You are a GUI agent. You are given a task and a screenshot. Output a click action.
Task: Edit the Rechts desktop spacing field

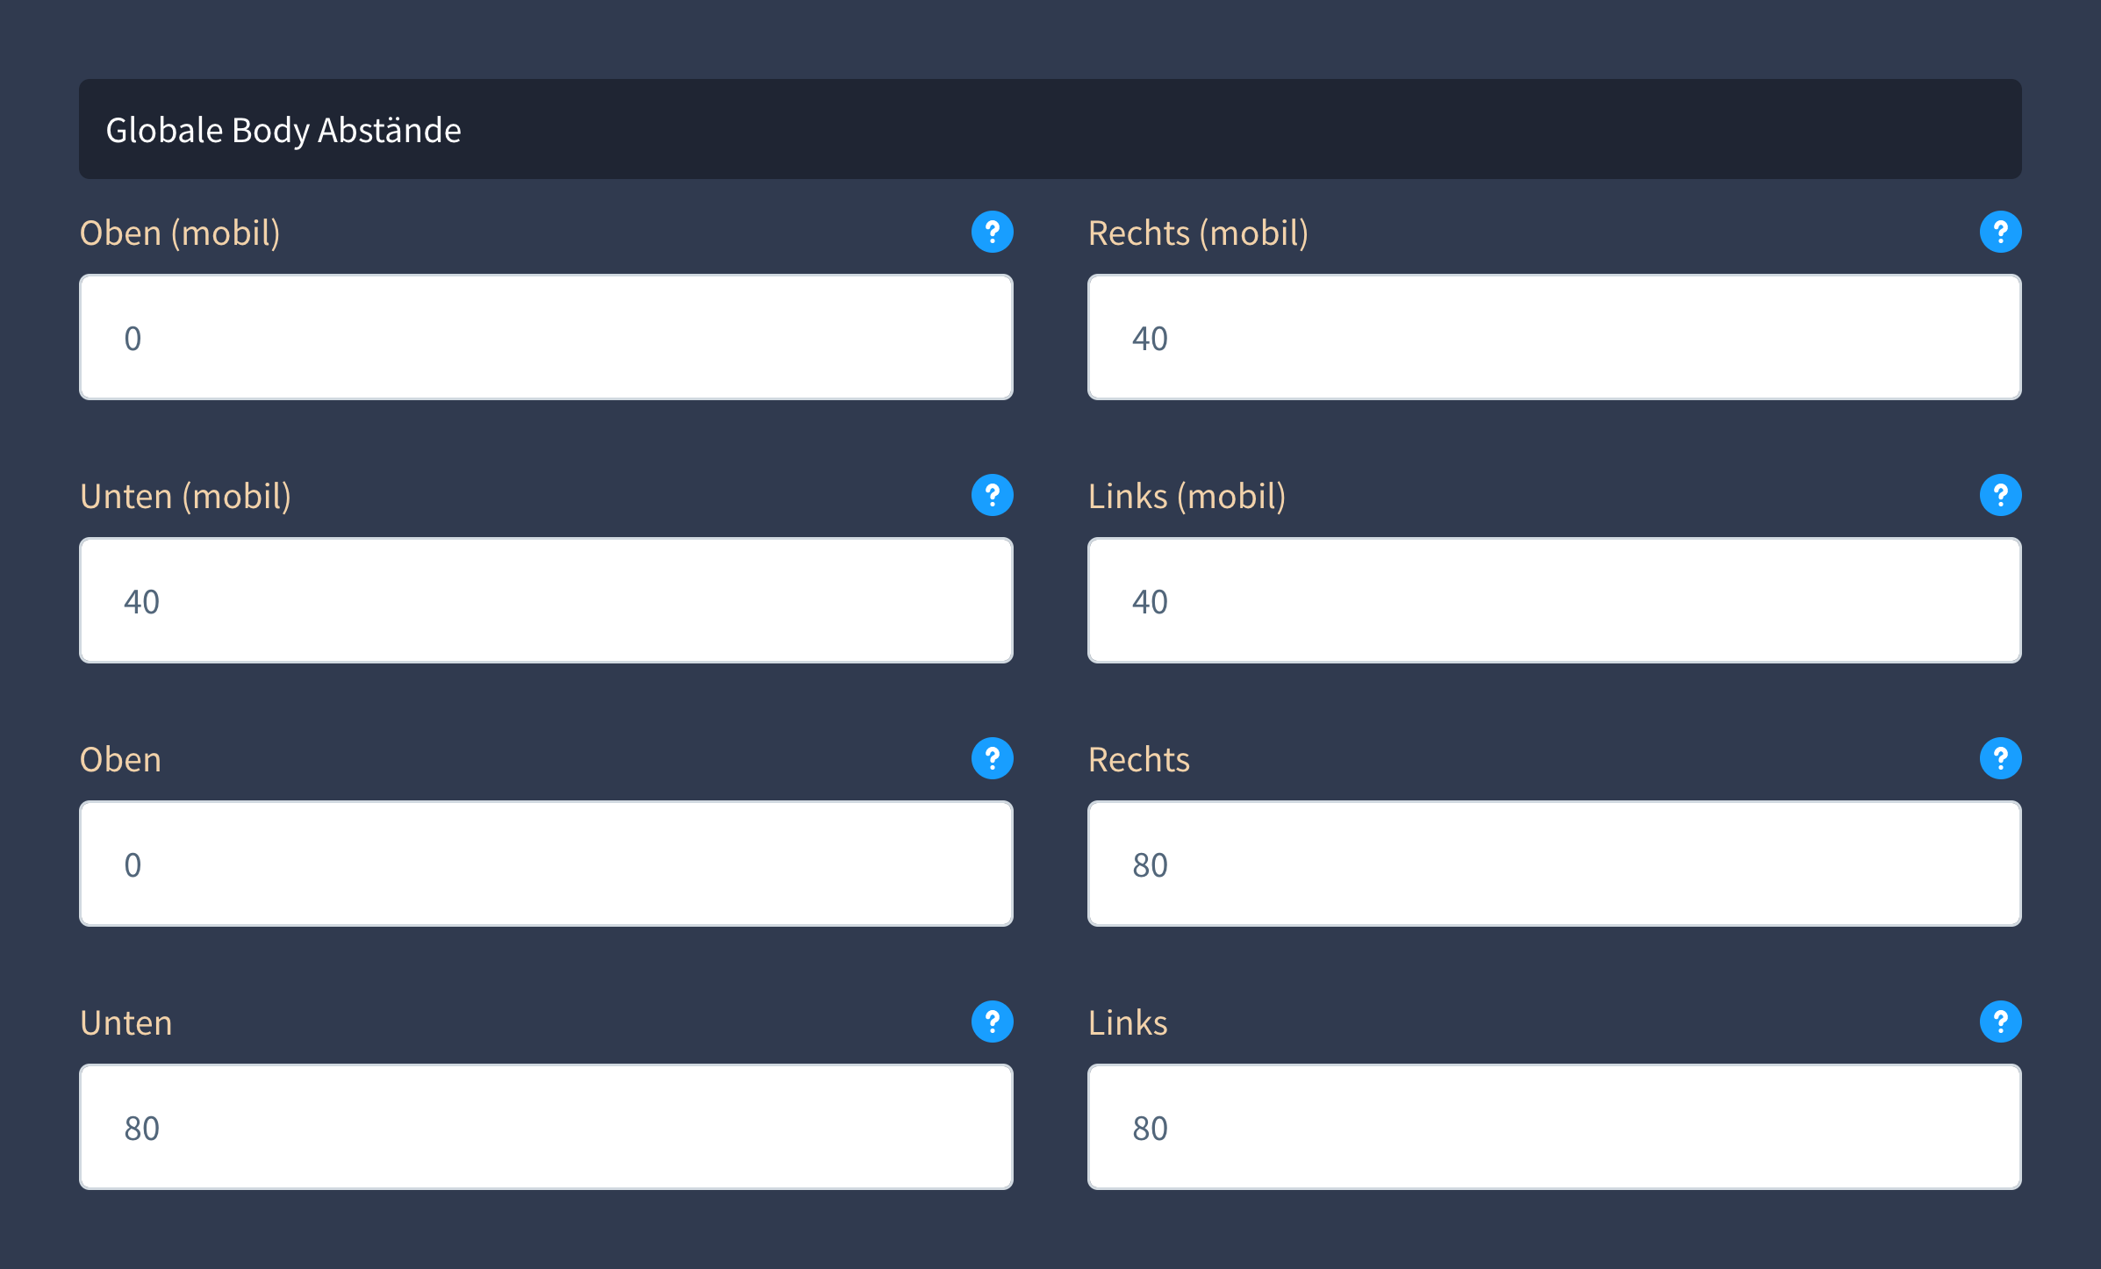pyautogui.click(x=1554, y=864)
